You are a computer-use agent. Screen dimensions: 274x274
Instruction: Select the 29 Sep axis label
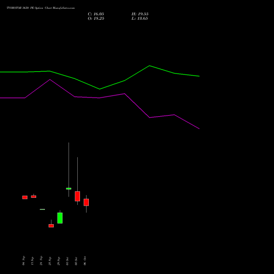[x=59, y=261]
